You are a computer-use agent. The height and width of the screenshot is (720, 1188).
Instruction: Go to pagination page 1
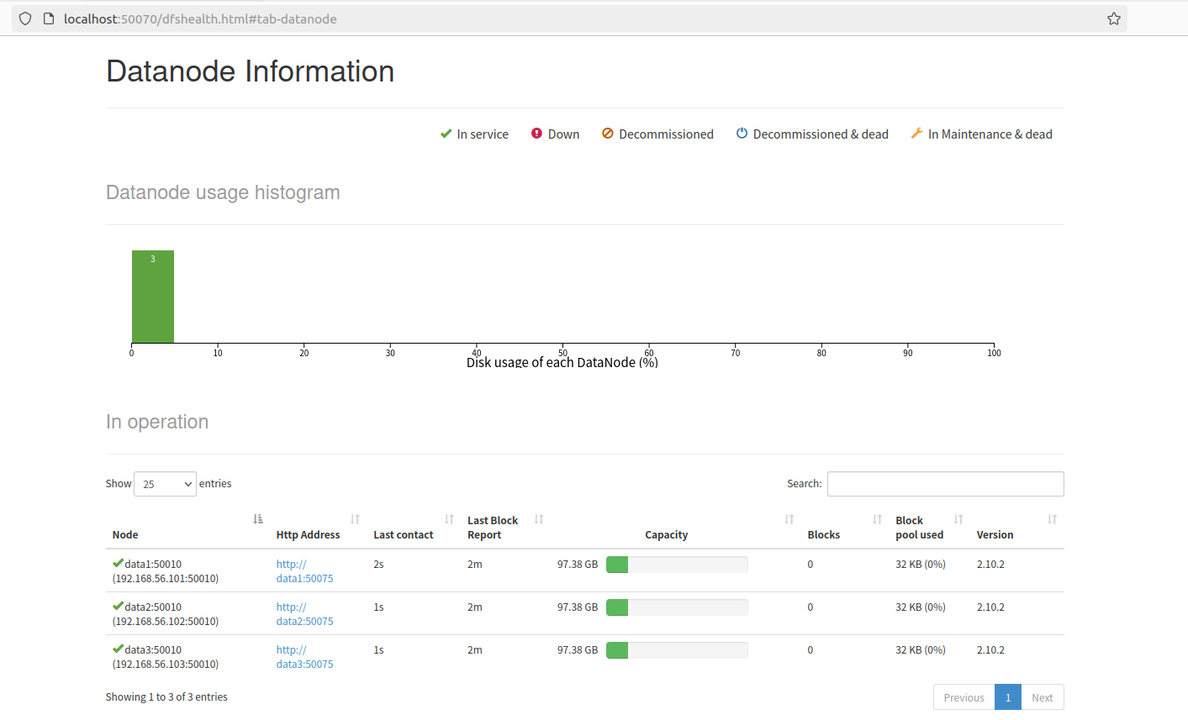1007,697
